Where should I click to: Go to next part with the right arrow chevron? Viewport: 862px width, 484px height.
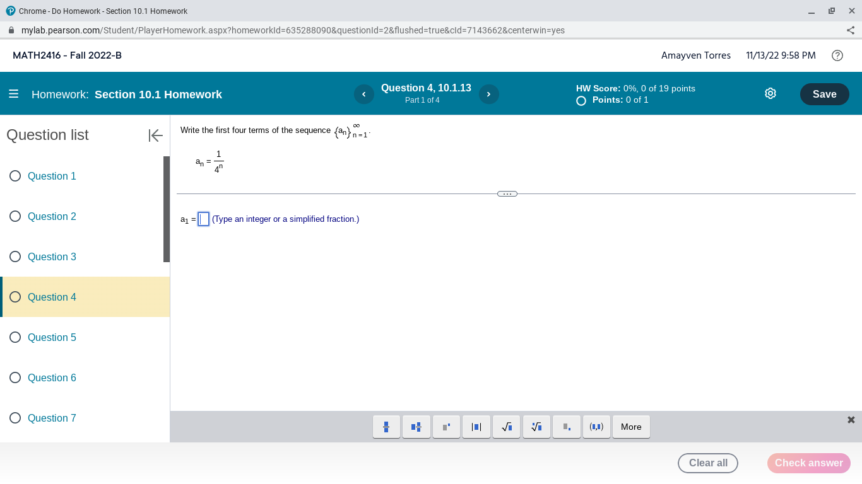click(x=488, y=94)
